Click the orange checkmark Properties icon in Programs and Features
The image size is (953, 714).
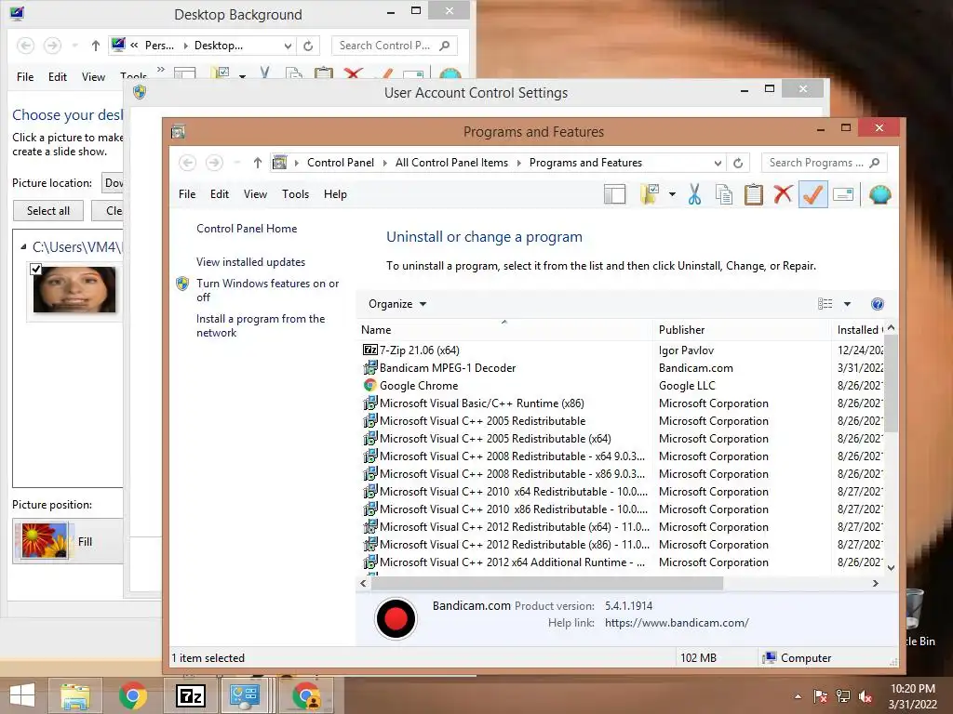pos(812,194)
